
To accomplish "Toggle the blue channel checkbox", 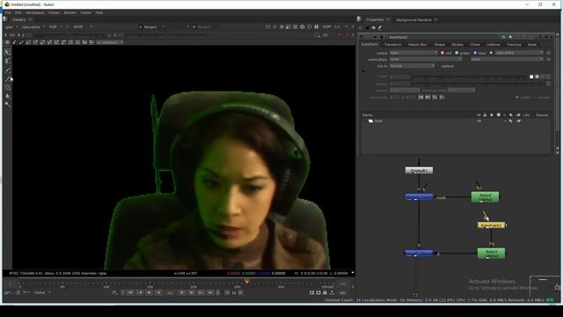I will 475,53.
